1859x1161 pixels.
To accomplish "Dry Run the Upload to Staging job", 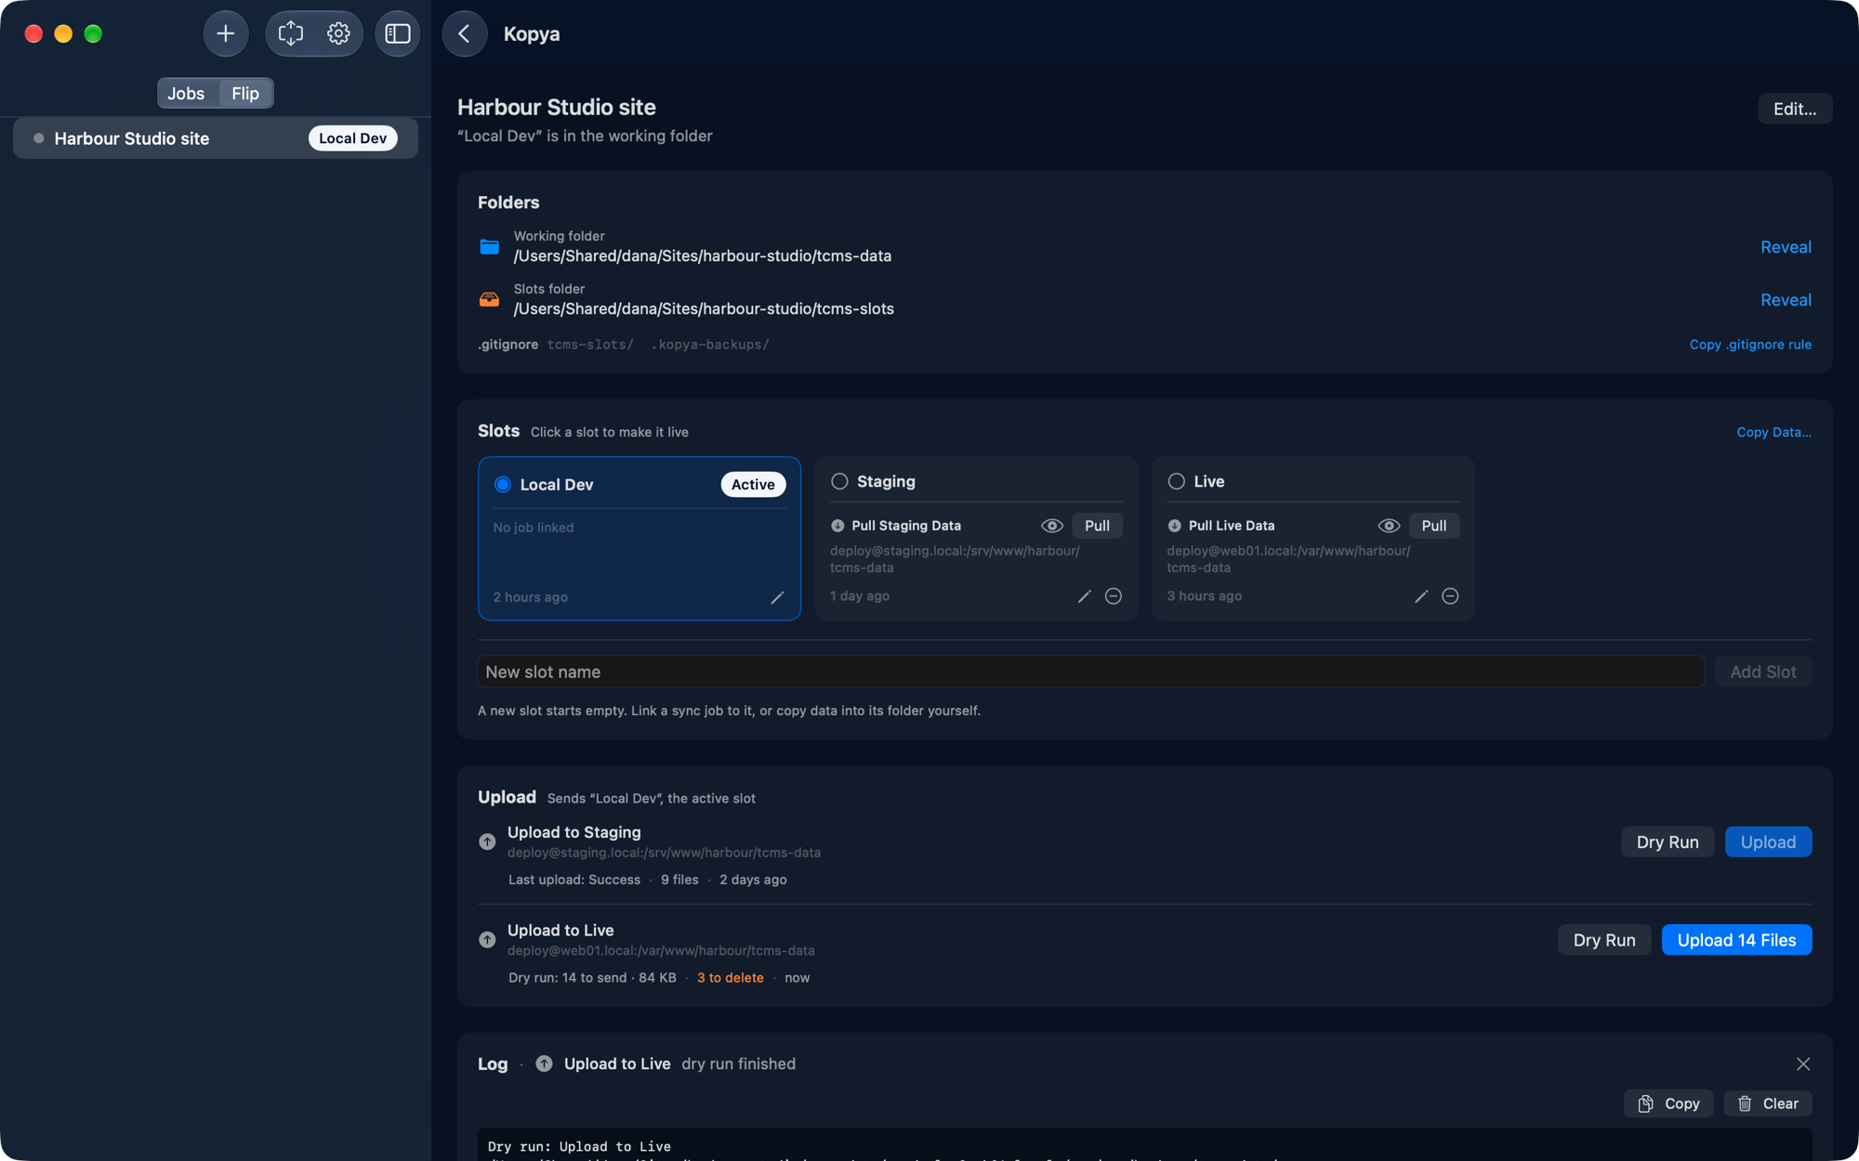I will point(1668,841).
